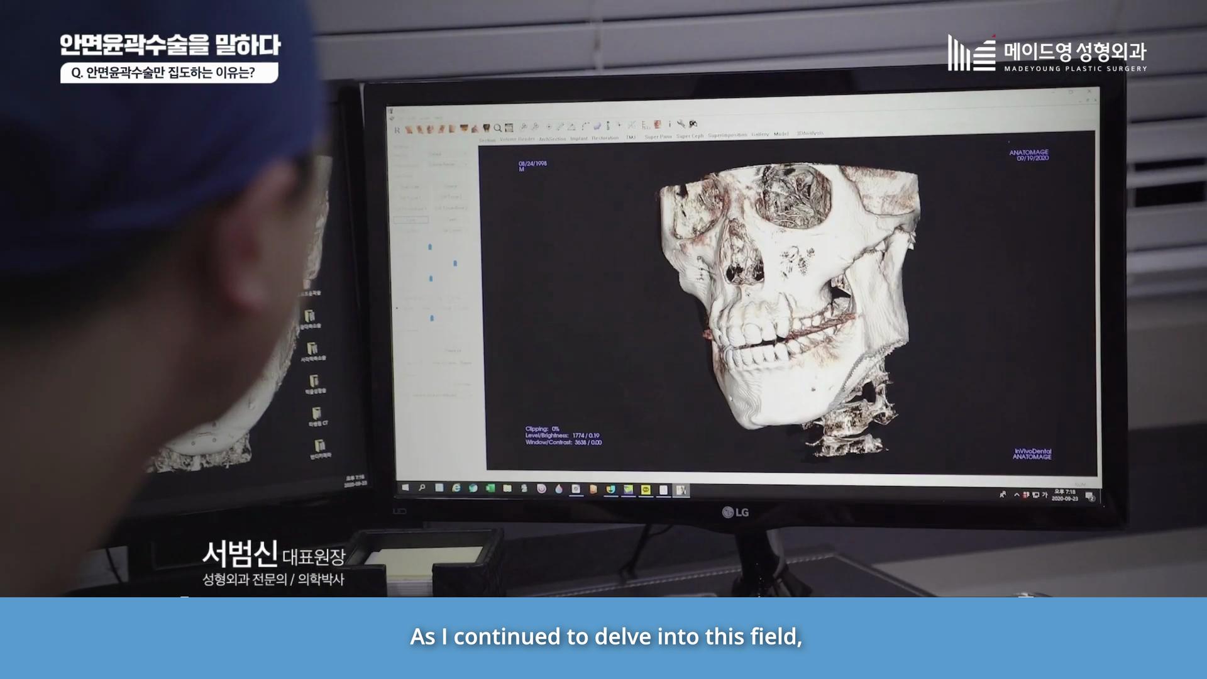This screenshot has width=1207, height=679.
Task: Open the yellow KakaoTalk taskbar icon
Action: [x=646, y=490]
